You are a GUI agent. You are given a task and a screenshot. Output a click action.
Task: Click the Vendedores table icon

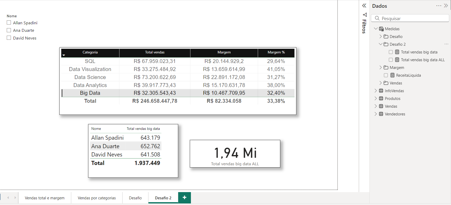click(x=381, y=114)
